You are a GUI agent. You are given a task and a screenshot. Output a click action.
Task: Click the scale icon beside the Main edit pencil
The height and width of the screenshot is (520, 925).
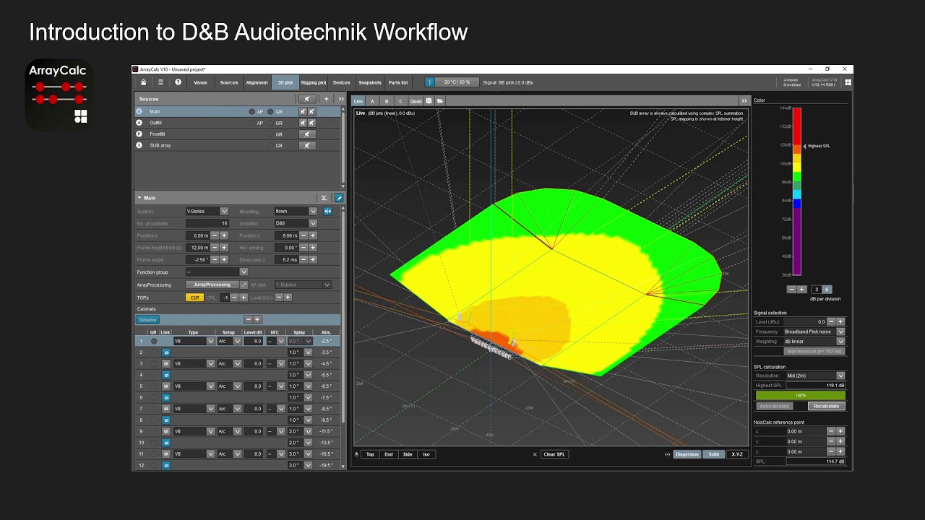324,198
